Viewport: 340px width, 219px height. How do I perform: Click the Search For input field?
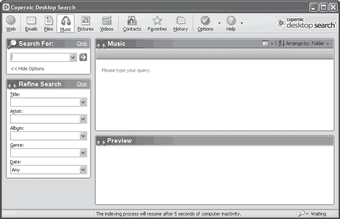tap(40, 57)
